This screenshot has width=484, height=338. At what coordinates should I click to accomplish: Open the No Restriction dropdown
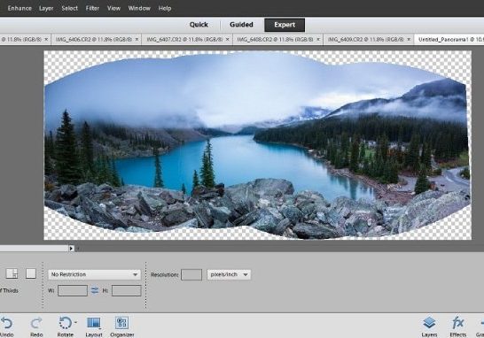coord(95,274)
